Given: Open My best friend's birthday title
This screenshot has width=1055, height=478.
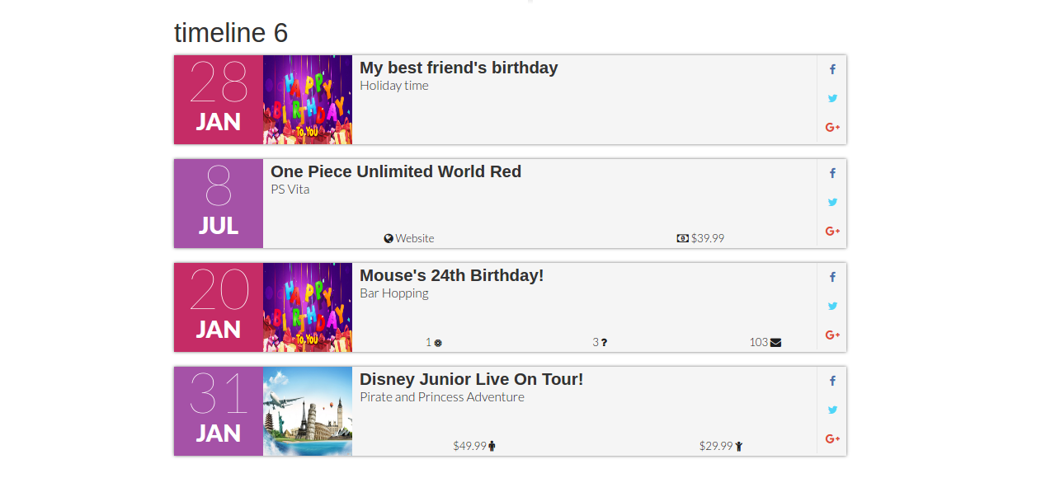Looking at the screenshot, I should tap(459, 68).
